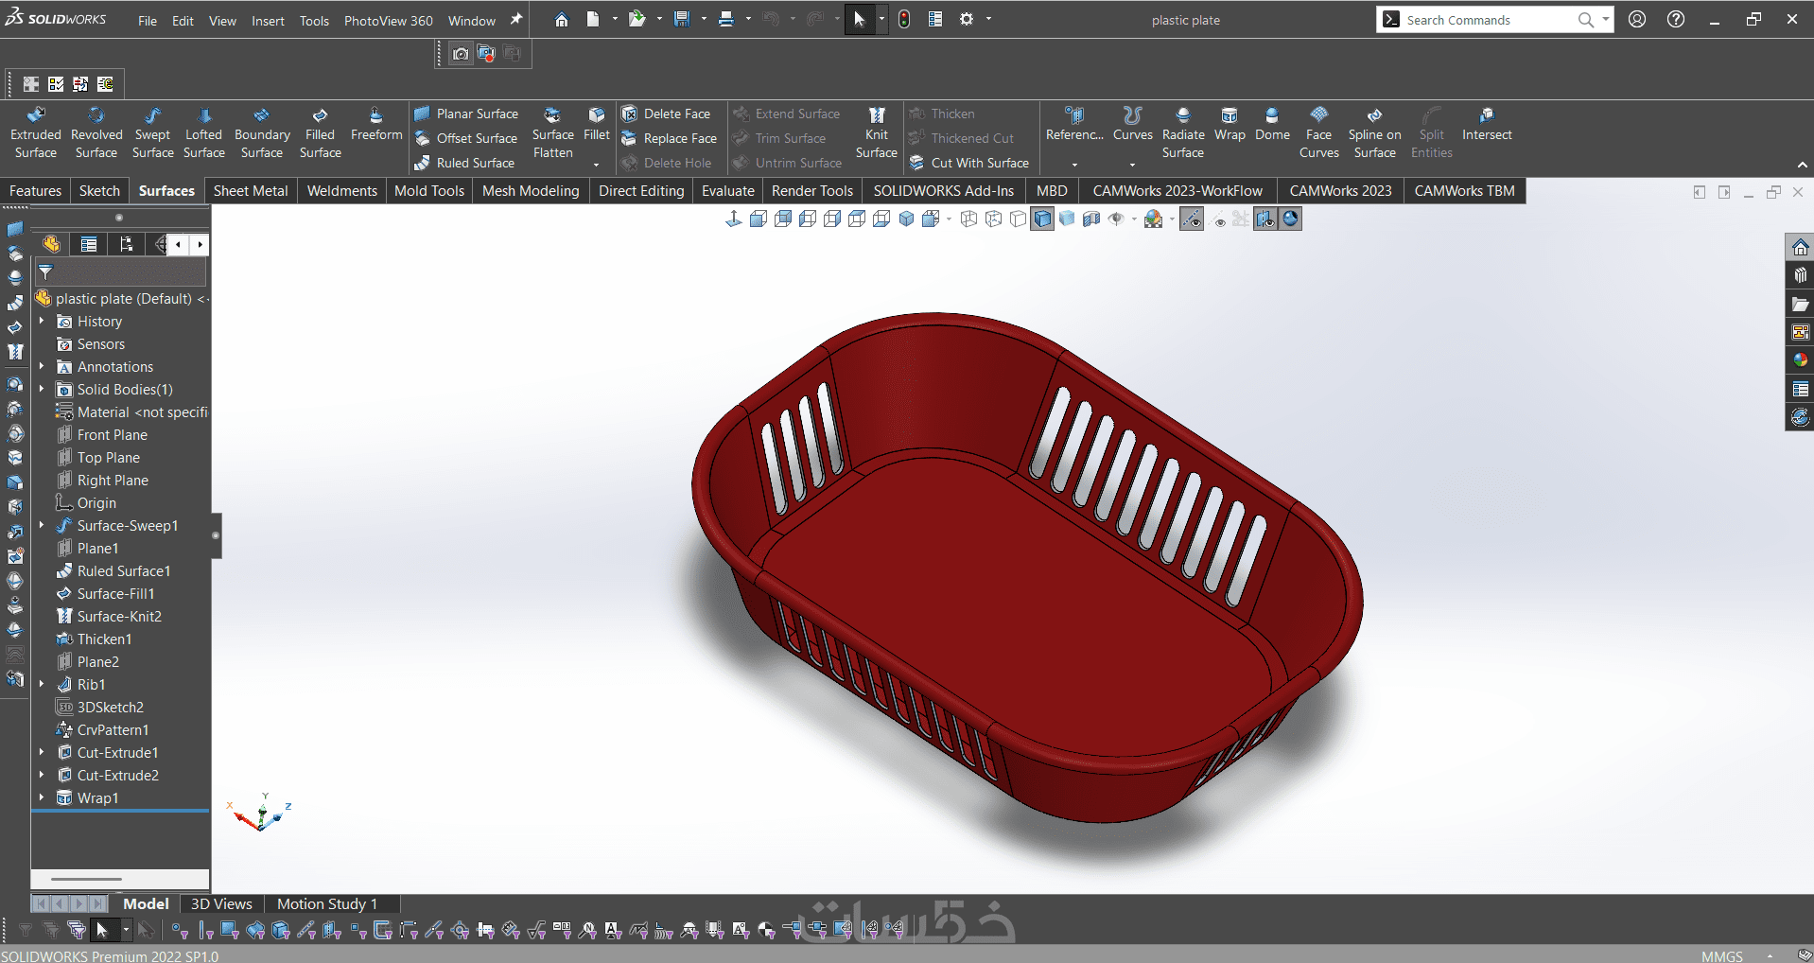Switch to the Motion Study 1 tab
The height and width of the screenshot is (963, 1814).
326,903
